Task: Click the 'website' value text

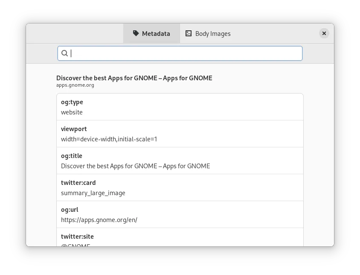Action: click(72, 112)
